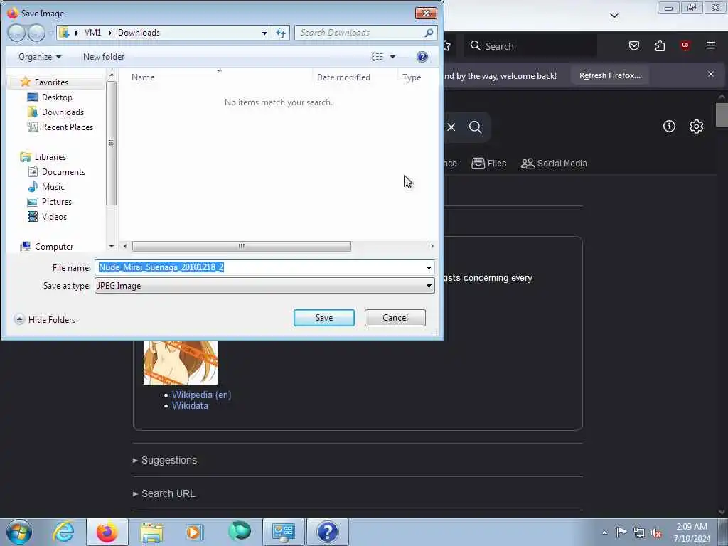Open the Firefox extensions puzzle icon
Image resolution: width=728 pixels, height=546 pixels.
[x=660, y=45]
